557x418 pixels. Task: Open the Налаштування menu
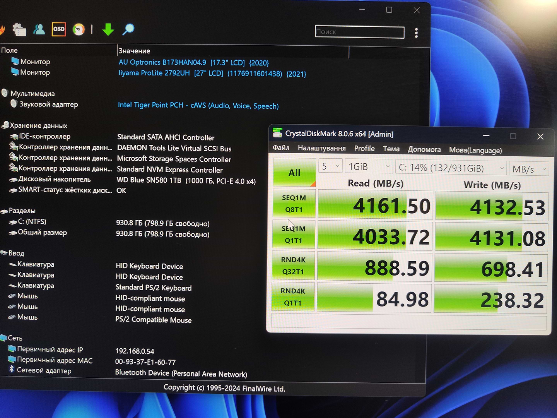321,148
